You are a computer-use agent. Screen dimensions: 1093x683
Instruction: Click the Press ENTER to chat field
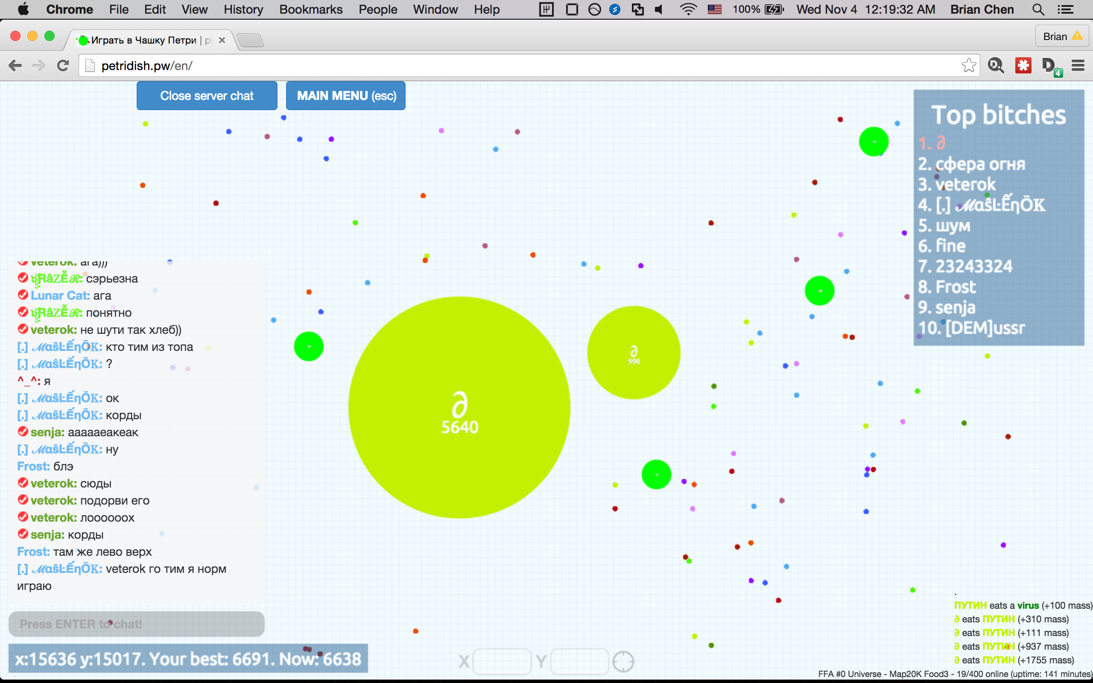[136, 624]
